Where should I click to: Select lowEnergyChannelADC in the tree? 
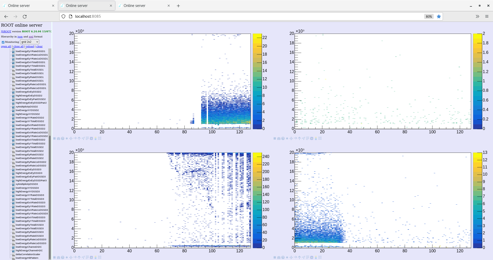click(x=29, y=247)
